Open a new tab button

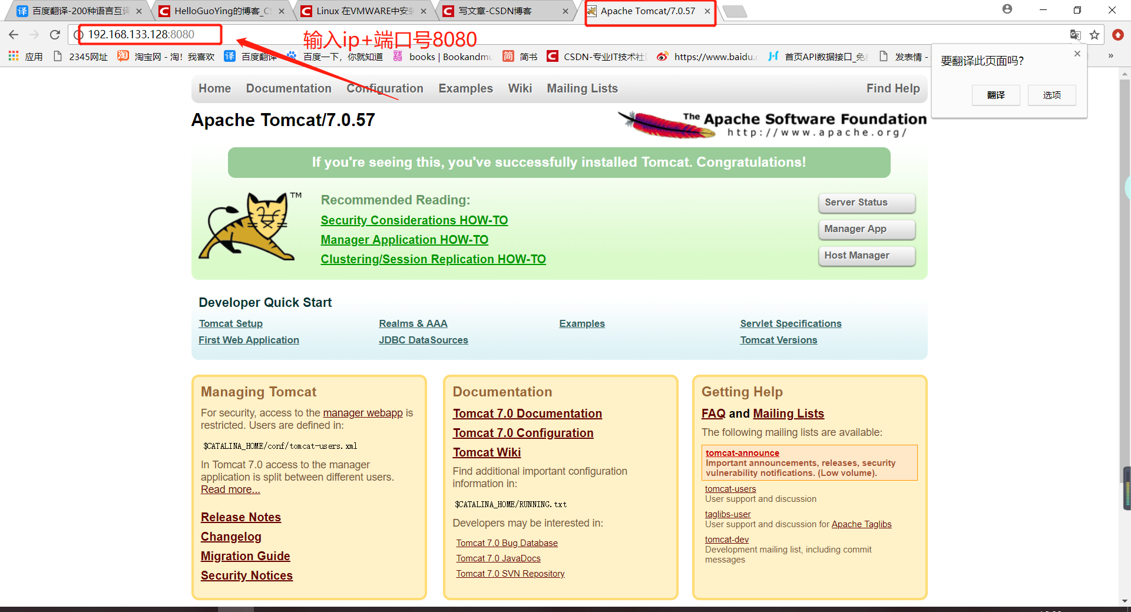pyautogui.click(x=735, y=11)
